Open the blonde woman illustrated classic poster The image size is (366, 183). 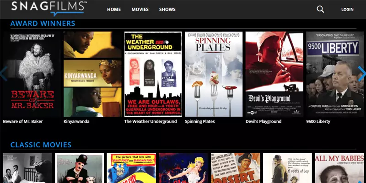pyautogui.click(x=183, y=168)
